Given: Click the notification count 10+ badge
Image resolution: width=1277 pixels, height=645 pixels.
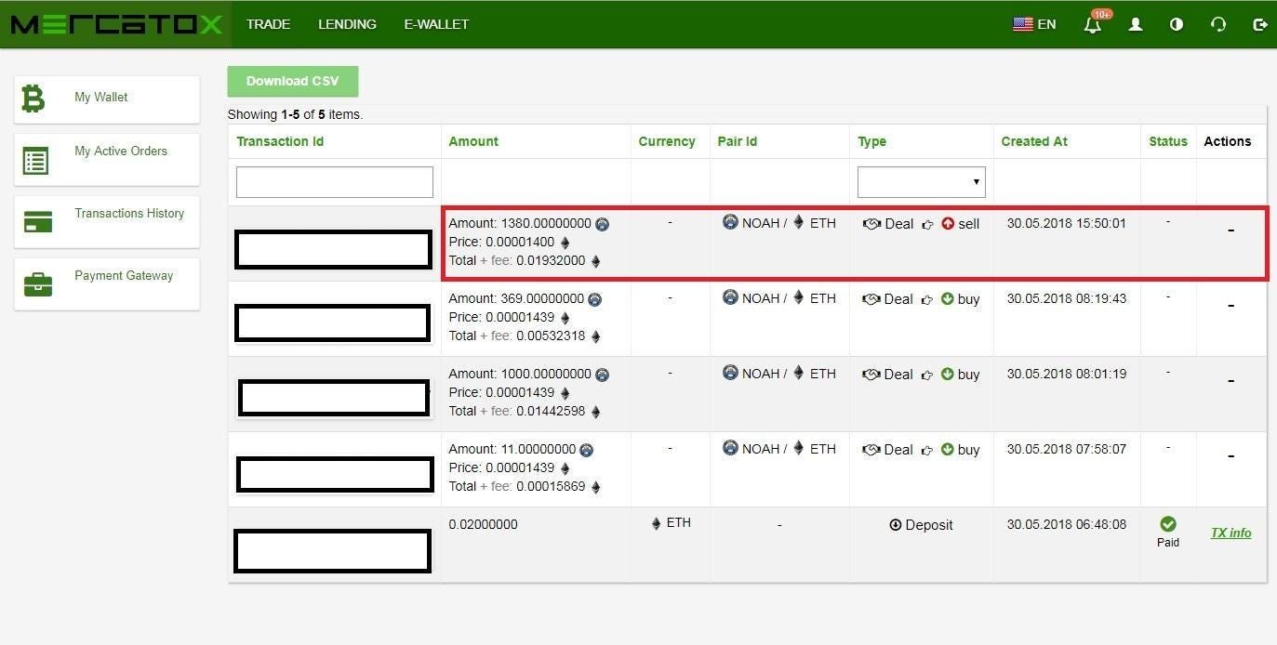Looking at the screenshot, I should [1101, 14].
